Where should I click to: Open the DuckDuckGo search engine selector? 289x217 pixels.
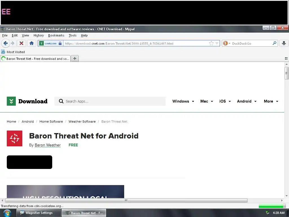(x=227, y=43)
